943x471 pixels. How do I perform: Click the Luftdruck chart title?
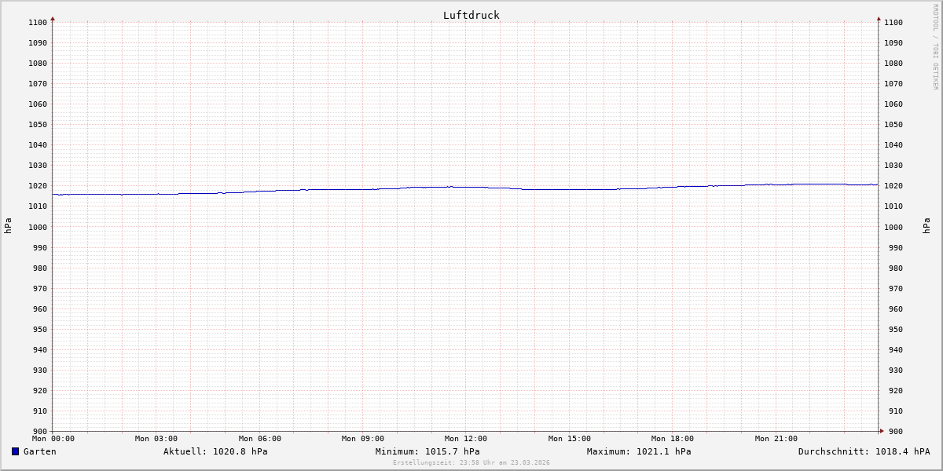pos(471,15)
